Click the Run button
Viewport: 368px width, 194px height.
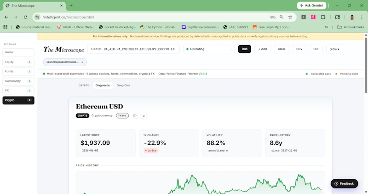pos(245,49)
